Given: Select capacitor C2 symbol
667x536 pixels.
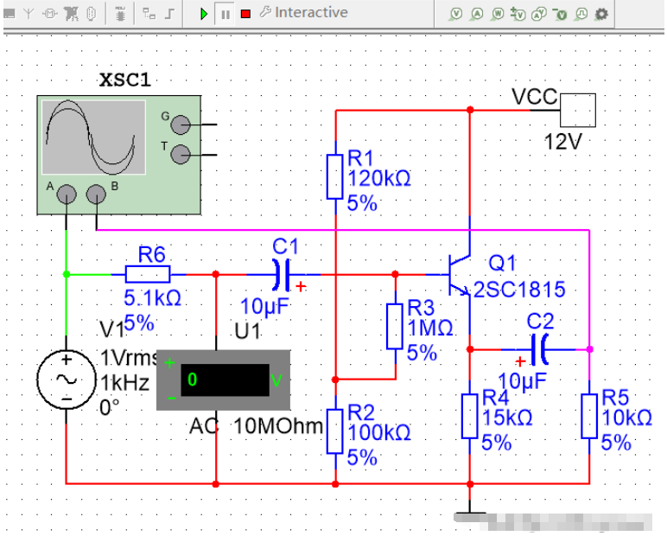Looking at the screenshot, I should [x=539, y=349].
